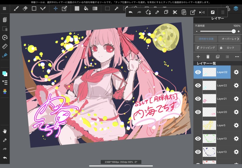Toggle 透明度を保護 (protect alpha)
This screenshot has height=168, width=242.
pos(206,39)
